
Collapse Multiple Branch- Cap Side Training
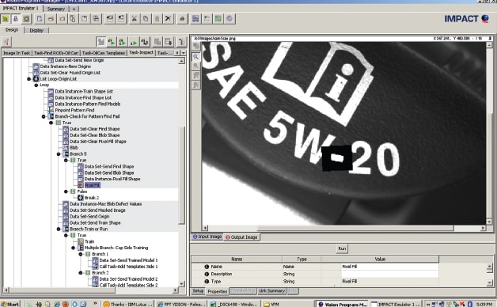(74, 248)
